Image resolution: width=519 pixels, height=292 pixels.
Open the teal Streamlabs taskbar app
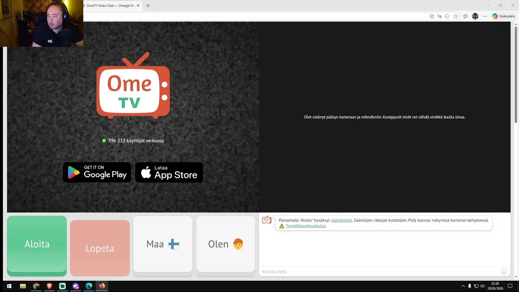pos(62,286)
